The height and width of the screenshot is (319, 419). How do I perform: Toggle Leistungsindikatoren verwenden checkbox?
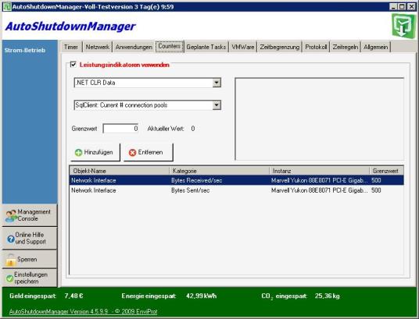click(x=73, y=64)
